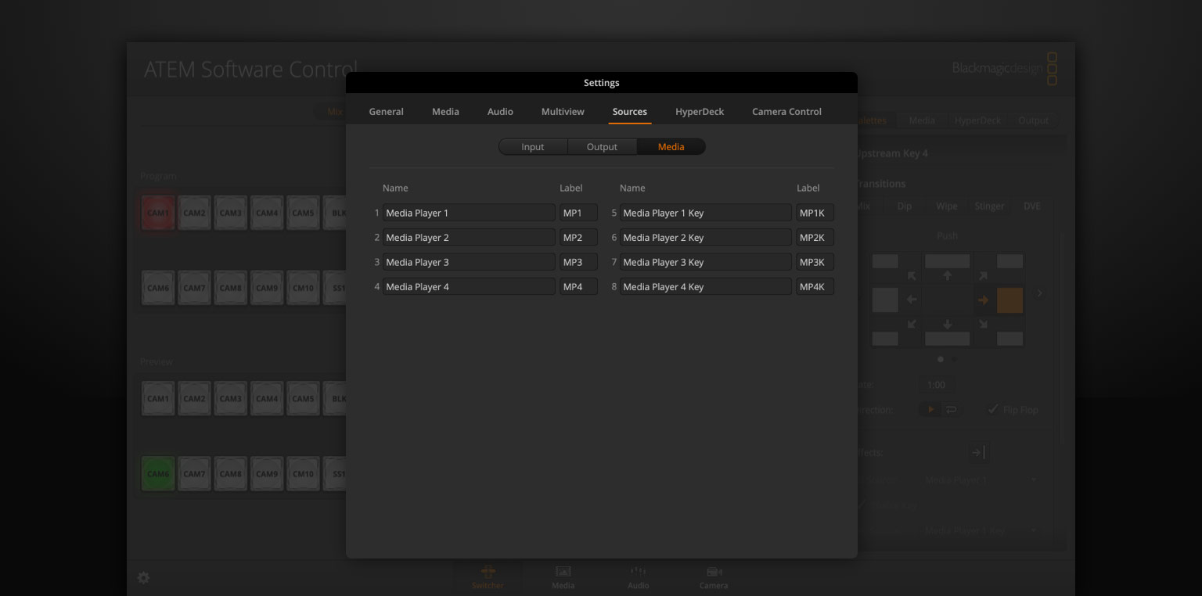Screen dimensions: 1202x596
Task: Switch to the General settings tab
Action: click(x=387, y=112)
